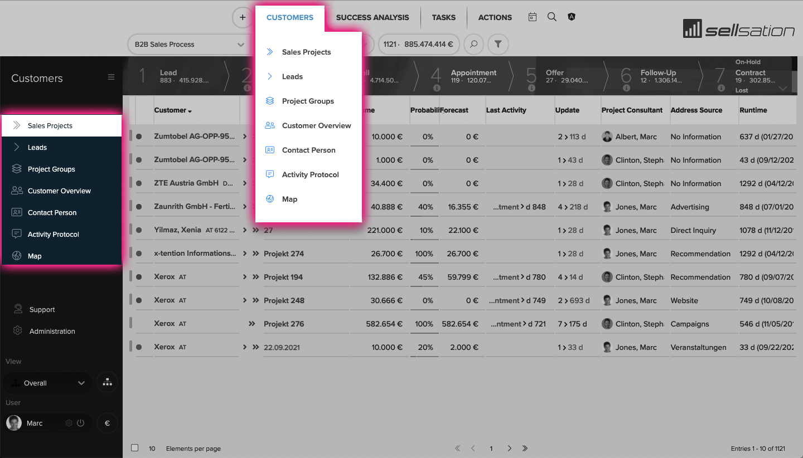Tick the select-all checkbox at table bottom
This screenshot has width=803, height=458.
click(x=134, y=447)
